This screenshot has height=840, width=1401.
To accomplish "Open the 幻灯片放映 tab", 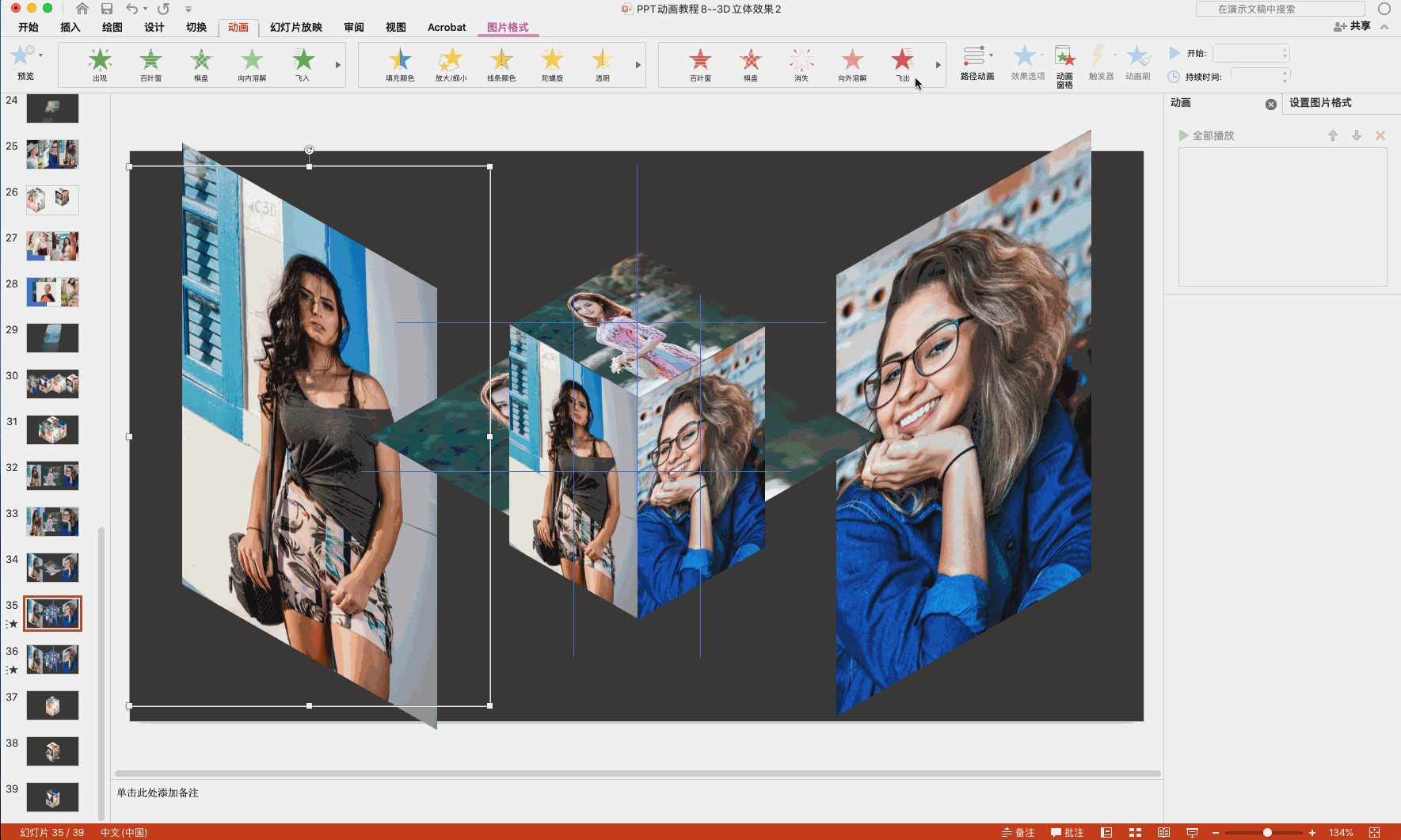I will point(295,27).
